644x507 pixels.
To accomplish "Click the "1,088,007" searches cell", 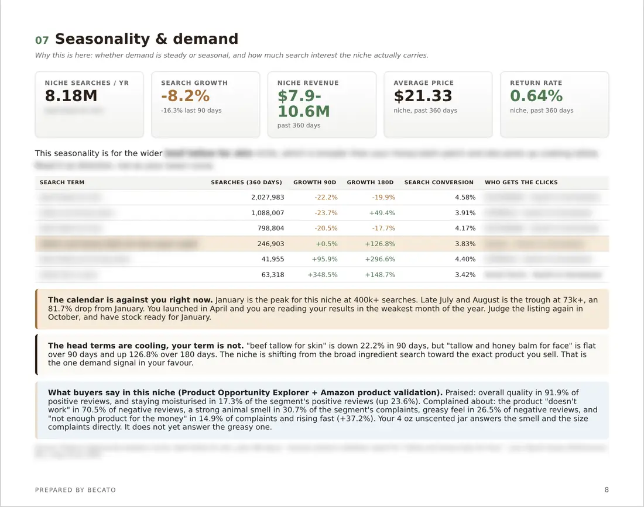I will 268,213.
